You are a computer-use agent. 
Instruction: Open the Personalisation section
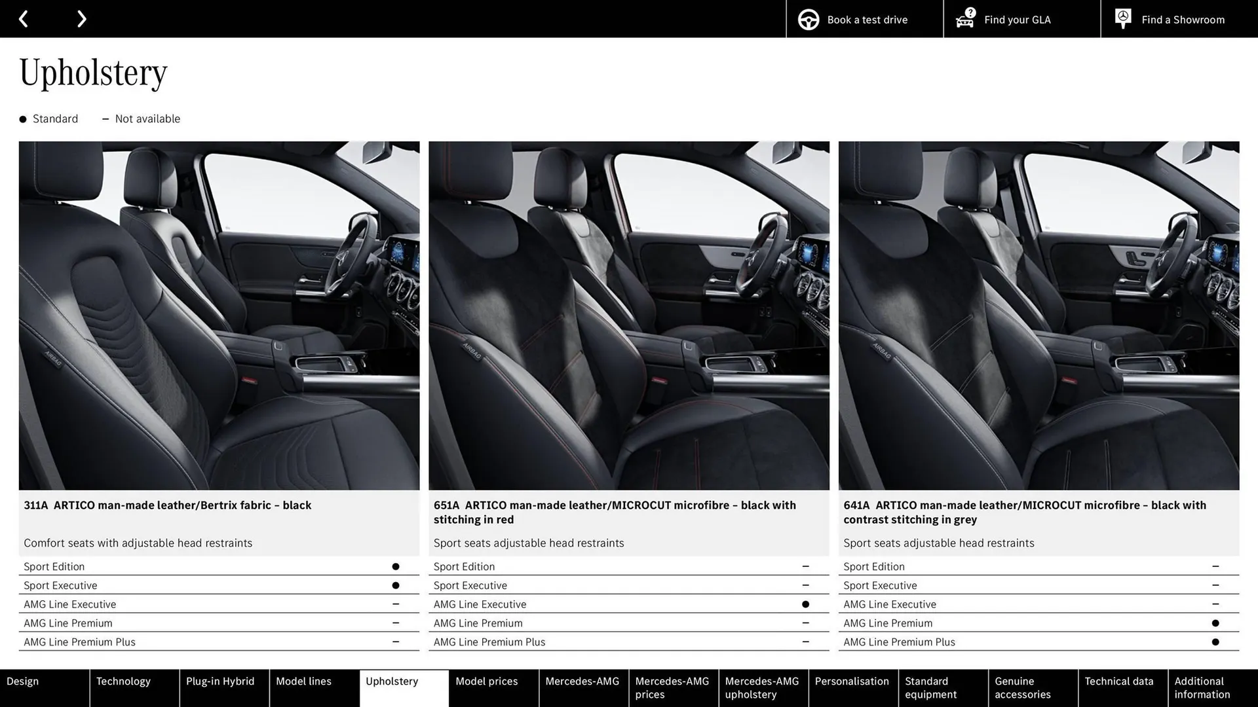(x=852, y=681)
